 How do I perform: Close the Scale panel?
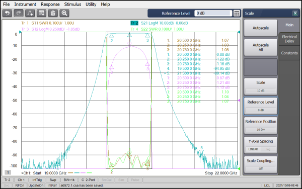(295, 13)
